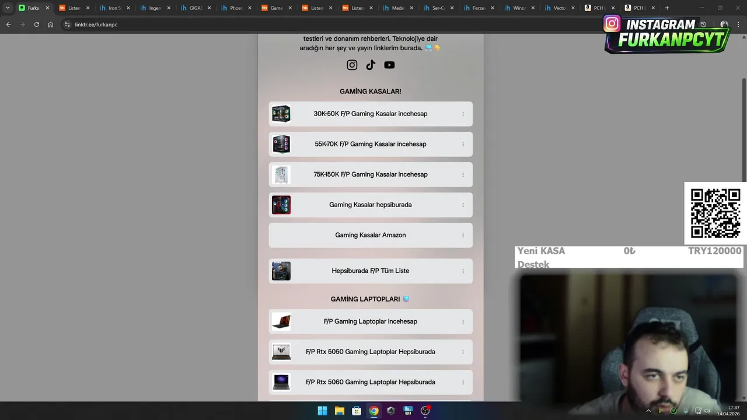
Task: Open three-dot menu on Gaming Laptoplar incehesap
Action: 463,321
